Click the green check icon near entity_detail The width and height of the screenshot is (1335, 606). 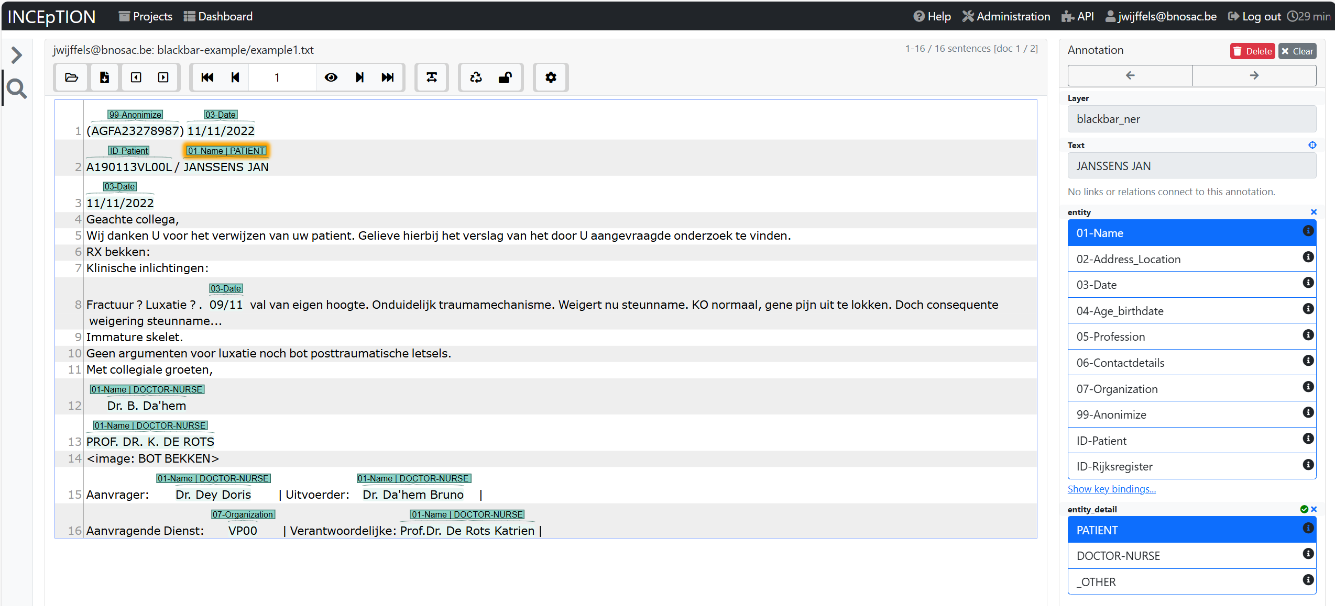click(1304, 509)
